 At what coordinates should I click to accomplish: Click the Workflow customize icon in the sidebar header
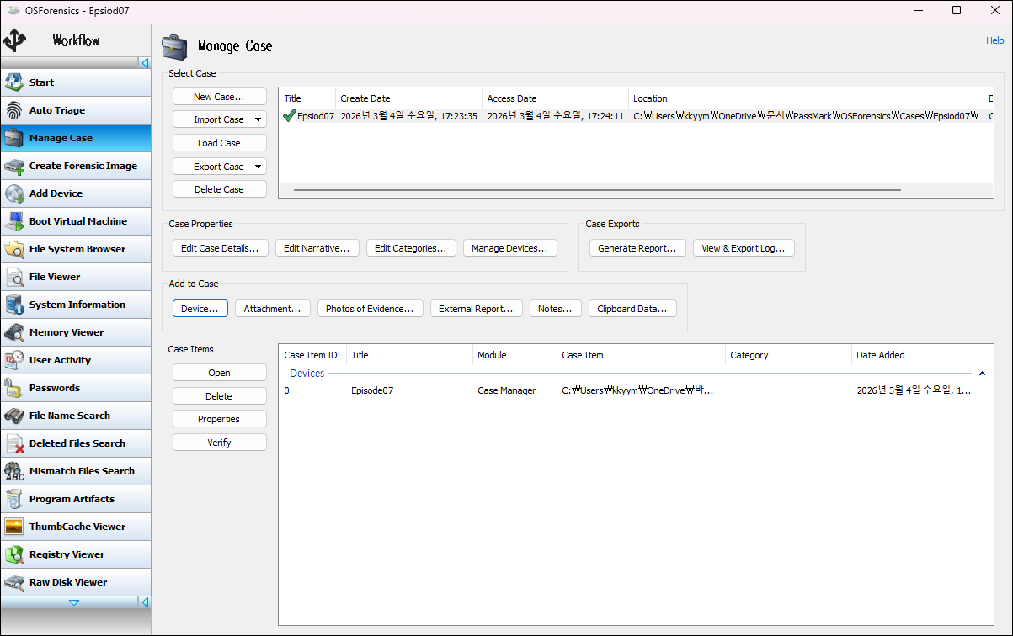[x=15, y=40]
